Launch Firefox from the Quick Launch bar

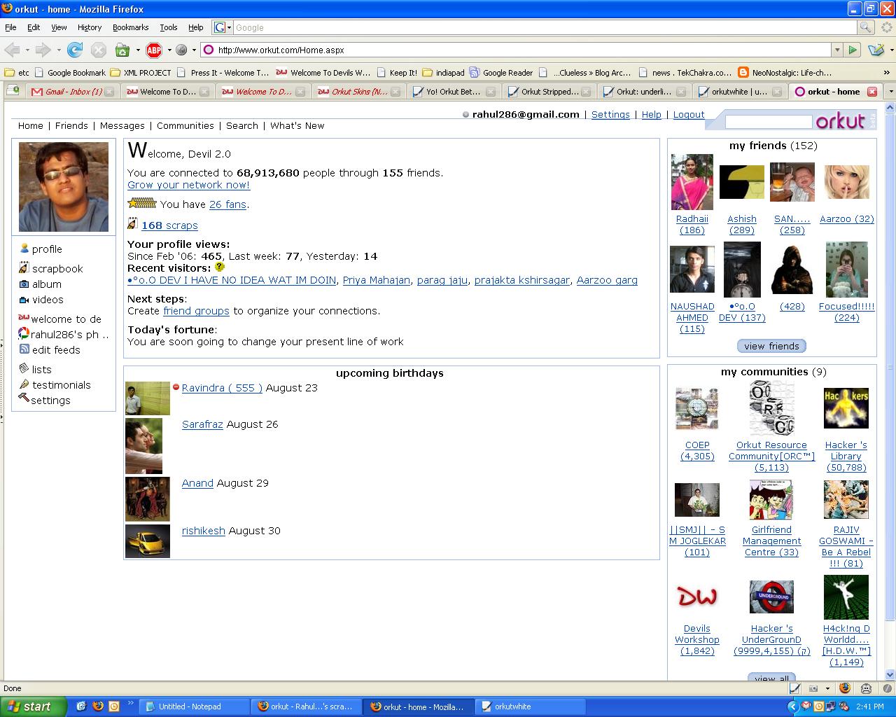(x=97, y=706)
